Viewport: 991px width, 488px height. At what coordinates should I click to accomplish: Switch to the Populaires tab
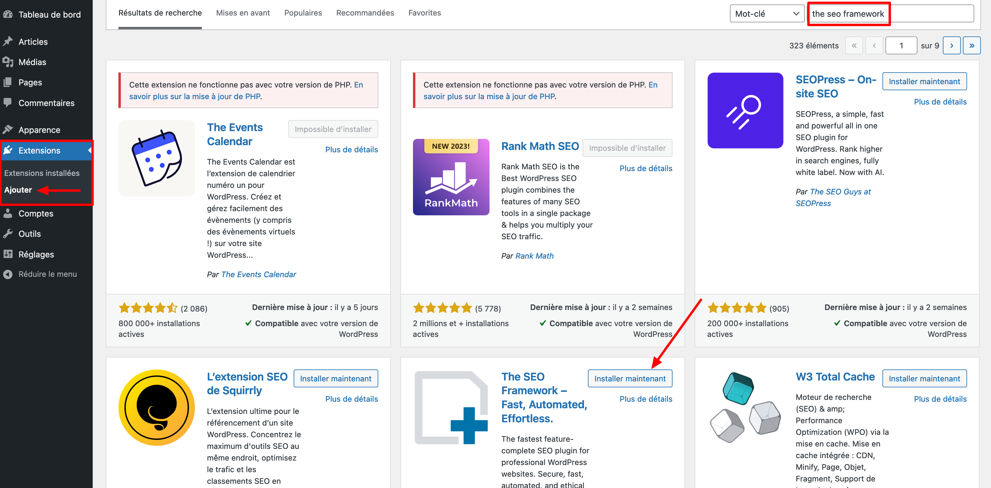pyautogui.click(x=303, y=13)
